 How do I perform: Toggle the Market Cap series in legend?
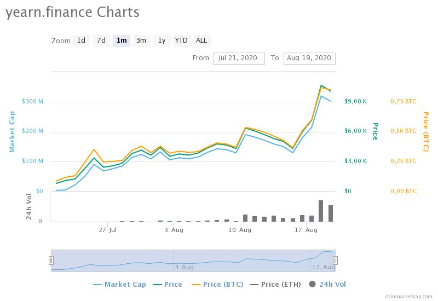(x=119, y=285)
